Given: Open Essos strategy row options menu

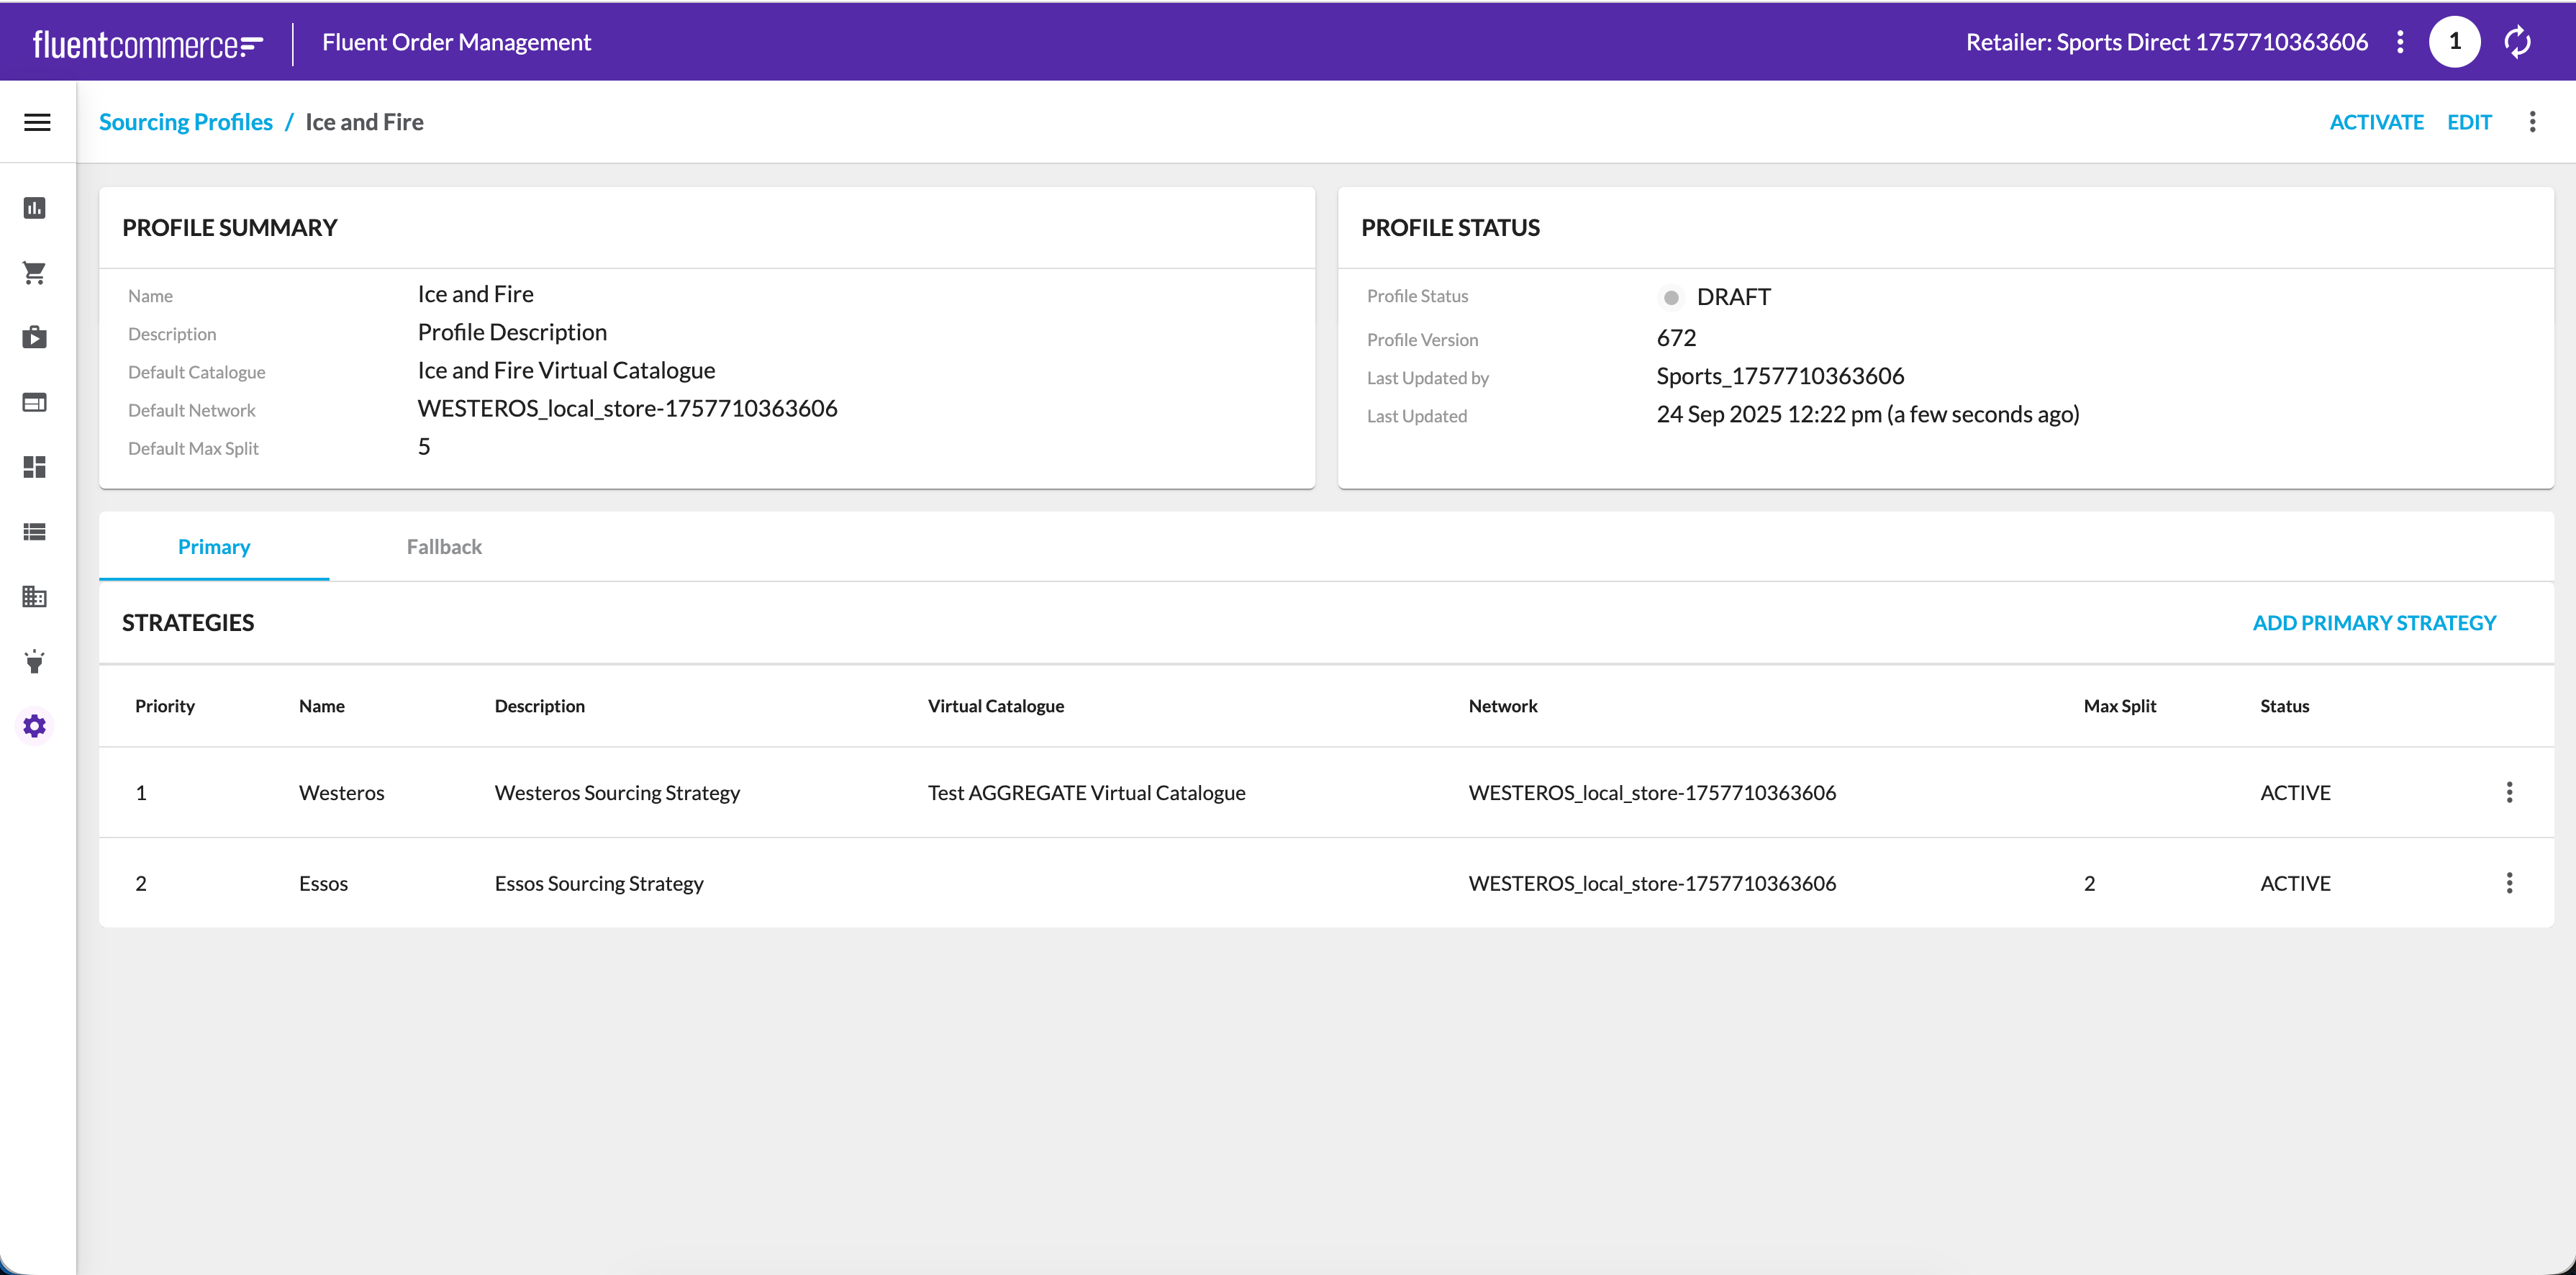Looking at the screenshot, I should [2509, 883].
